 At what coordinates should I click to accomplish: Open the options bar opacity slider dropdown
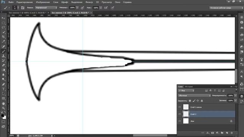click(x=77, y=8)
